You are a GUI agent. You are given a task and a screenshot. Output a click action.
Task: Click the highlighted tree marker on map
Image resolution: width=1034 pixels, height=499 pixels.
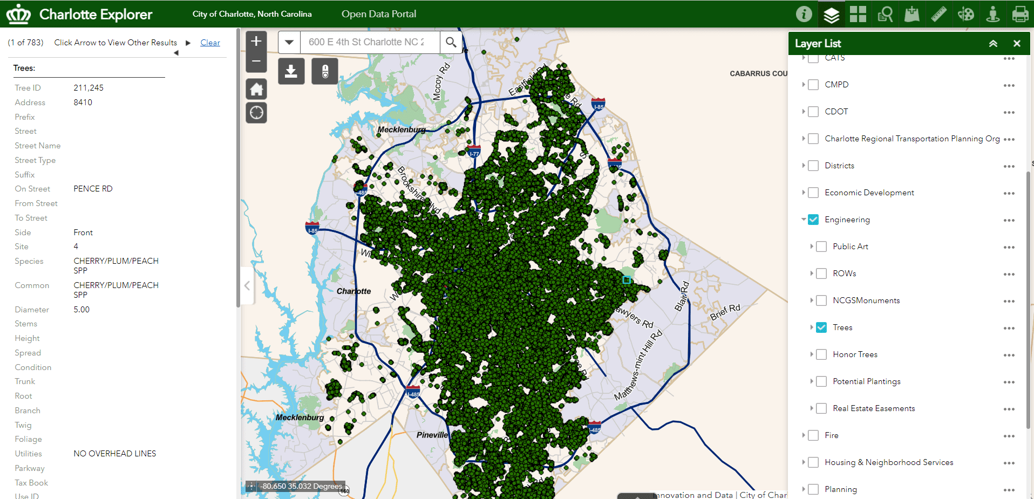tap(627, 280)
